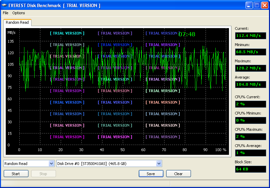Screen dimensions: 270x188
Task: Click the Save button
Action: (x=151, y=174)
